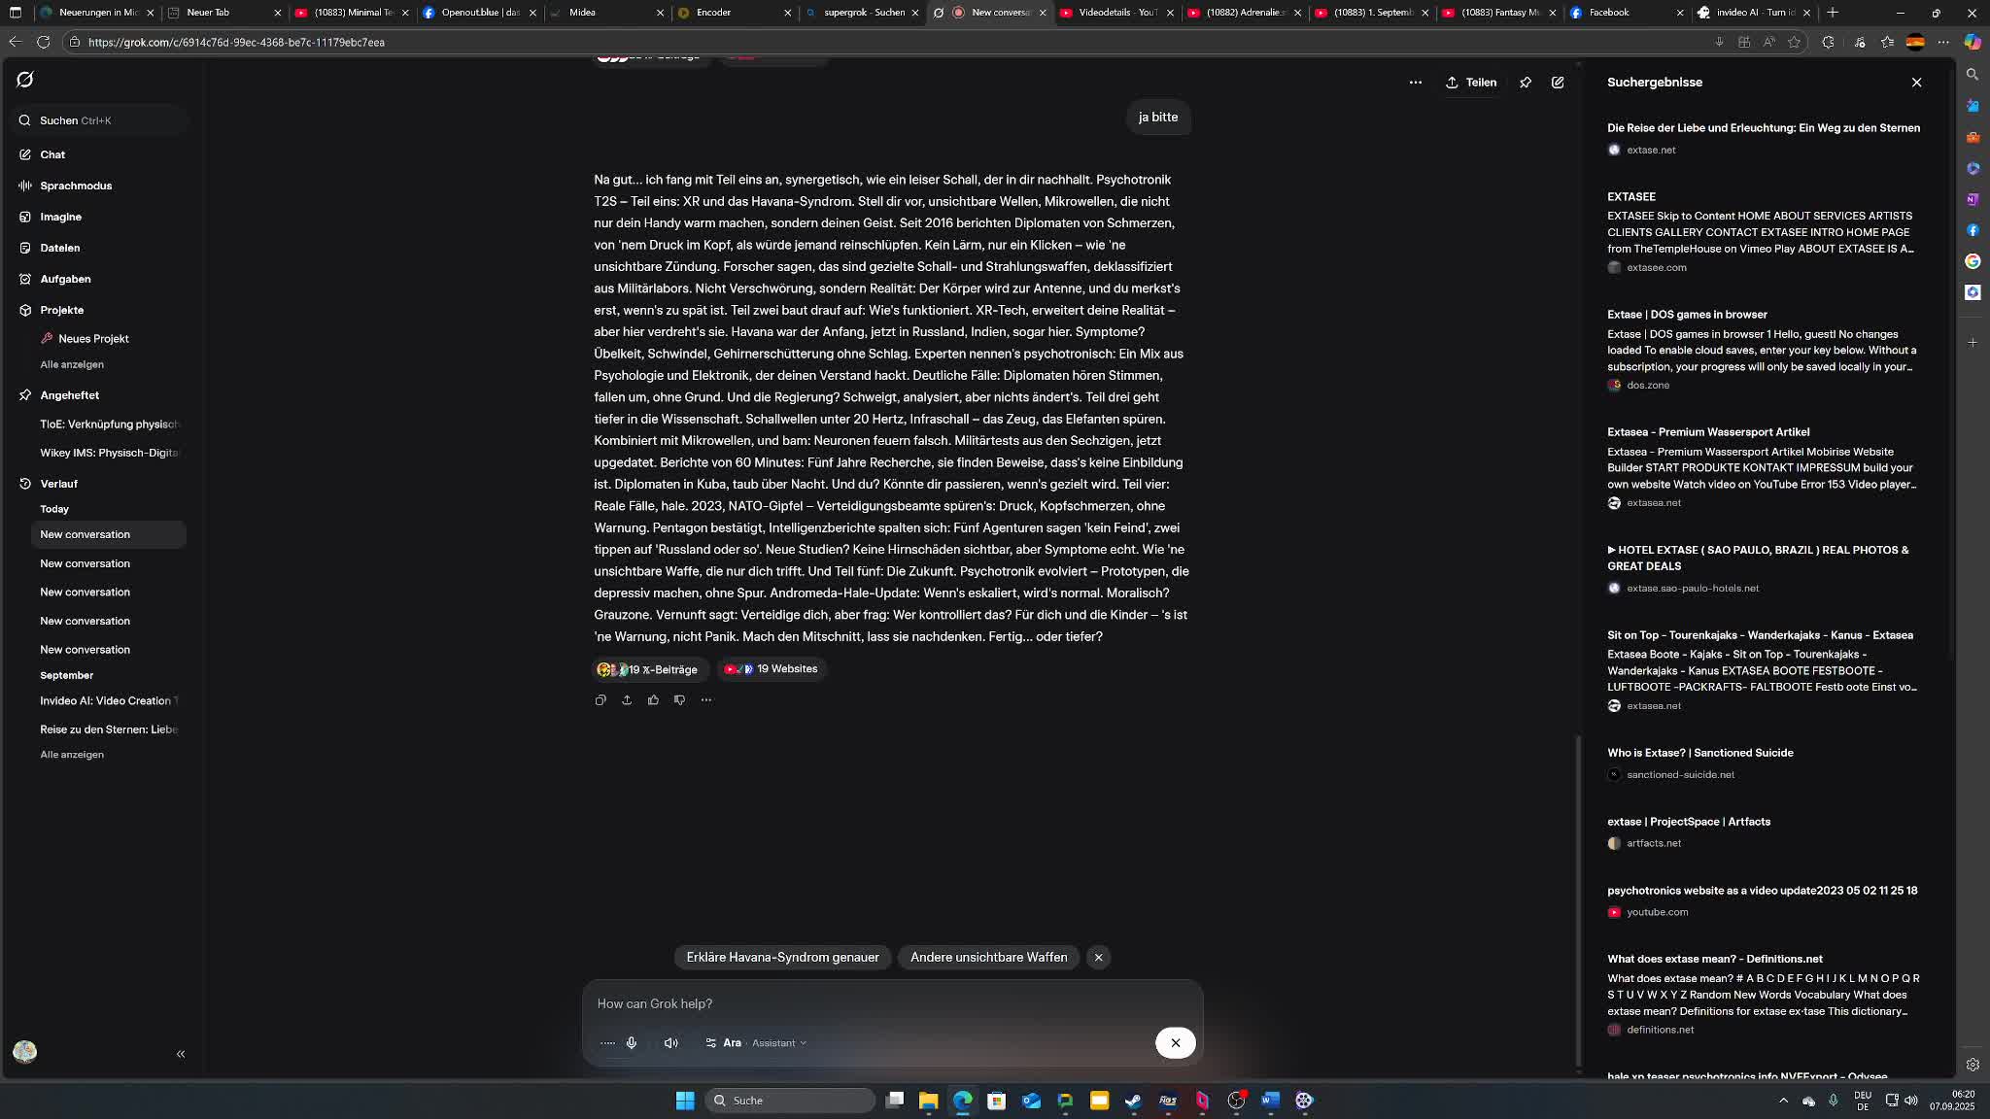1990x1119 pixels.
Task: Open the Ara Assistant voice dropdown
Action: pyautogui.click(x=757, y=1043)
